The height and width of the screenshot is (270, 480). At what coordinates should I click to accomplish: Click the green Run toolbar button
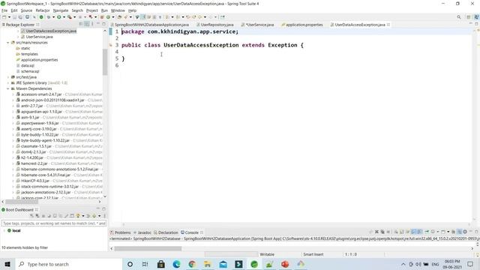pyautogui.click(x=59, y=17)
